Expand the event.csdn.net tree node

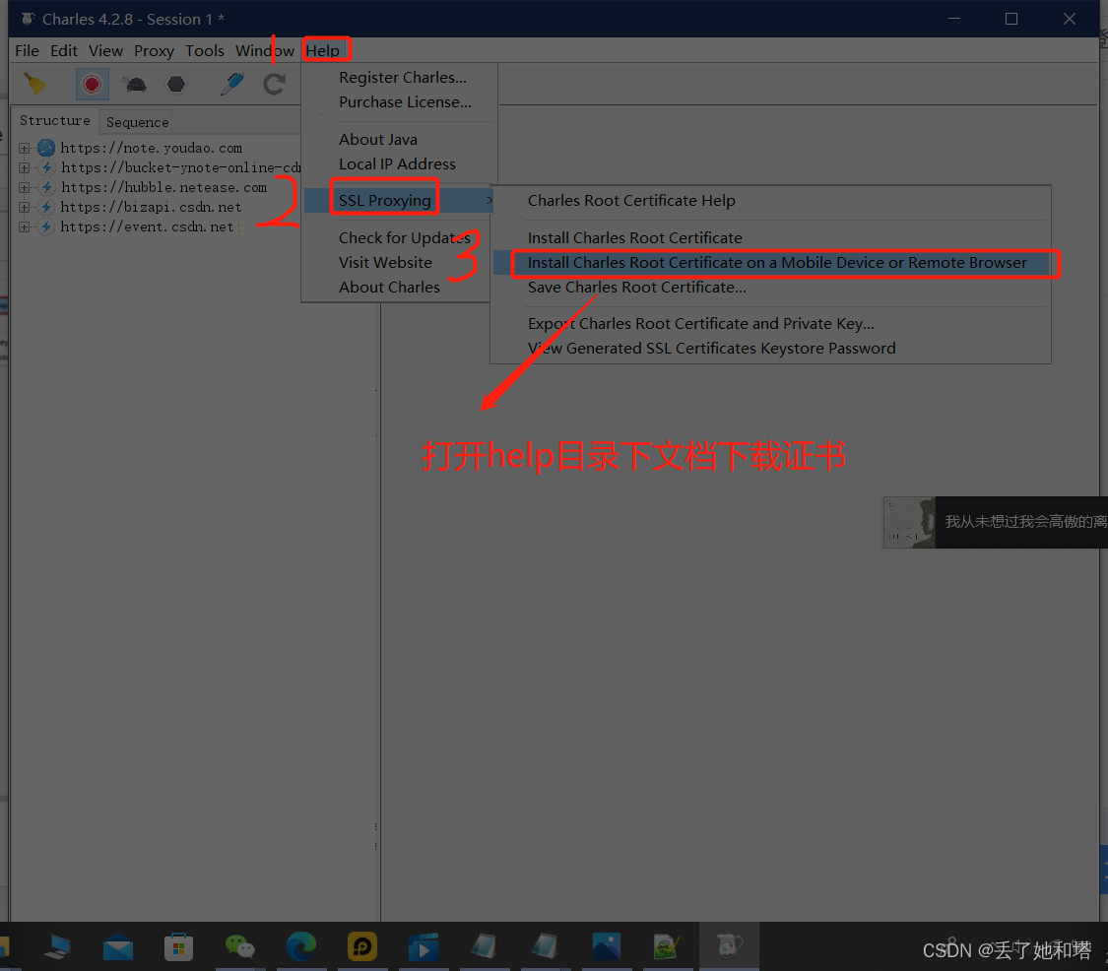click(x=24, y=227)
